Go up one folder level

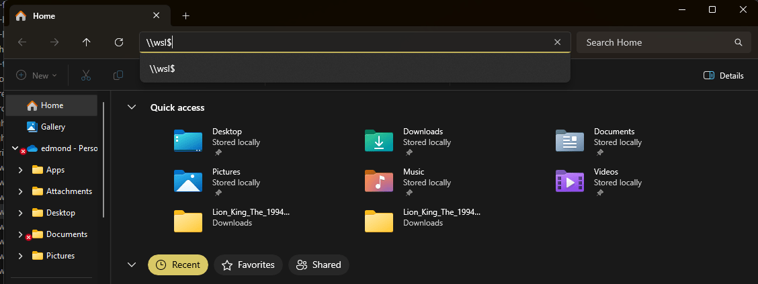pyautogui.click(x=87, y=42)
